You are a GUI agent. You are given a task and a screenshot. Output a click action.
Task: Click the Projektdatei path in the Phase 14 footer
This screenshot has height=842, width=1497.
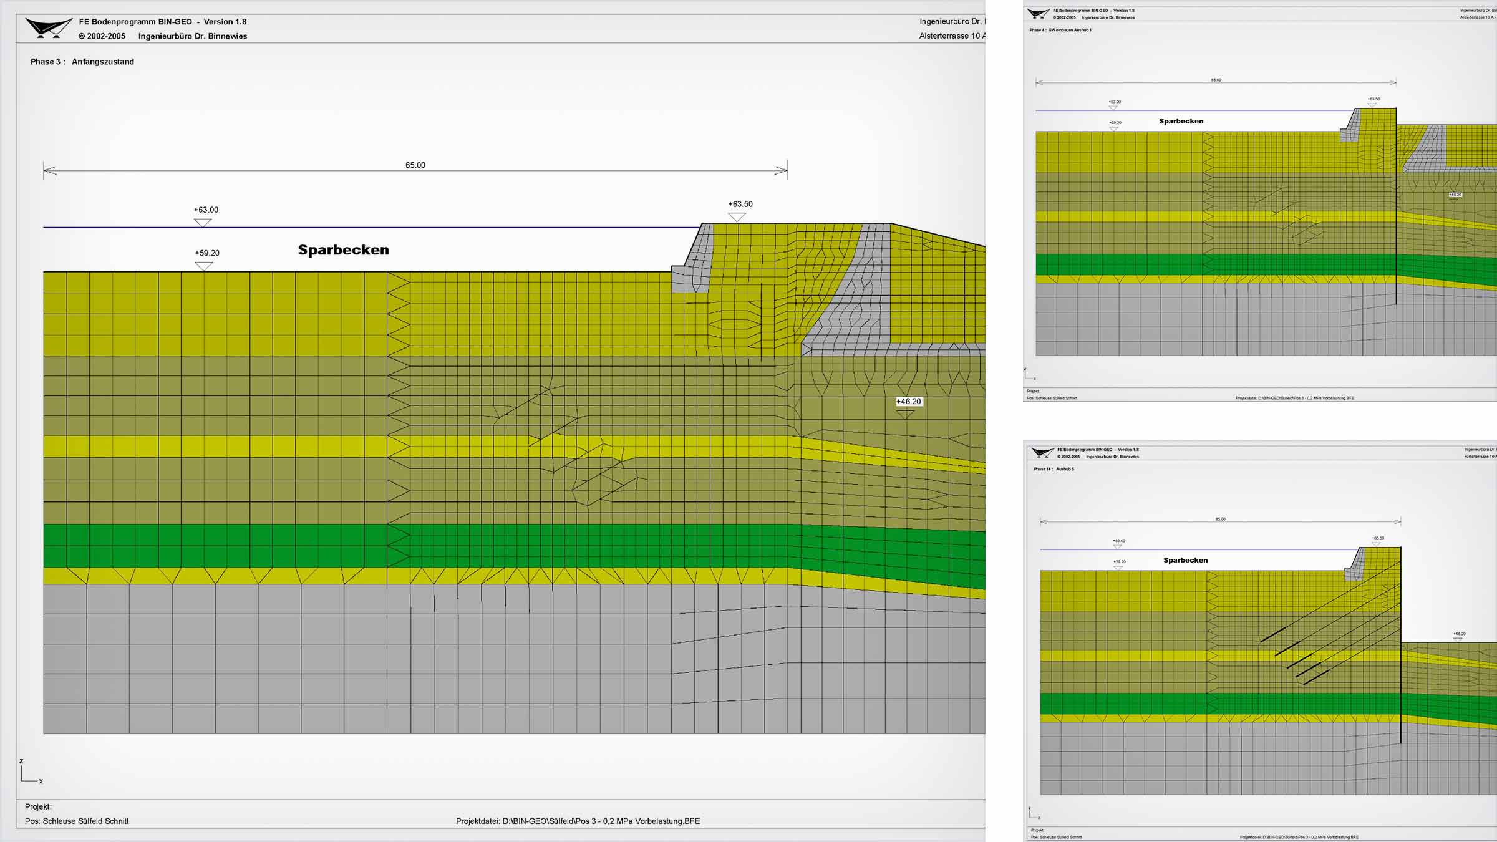[1299, 837]
